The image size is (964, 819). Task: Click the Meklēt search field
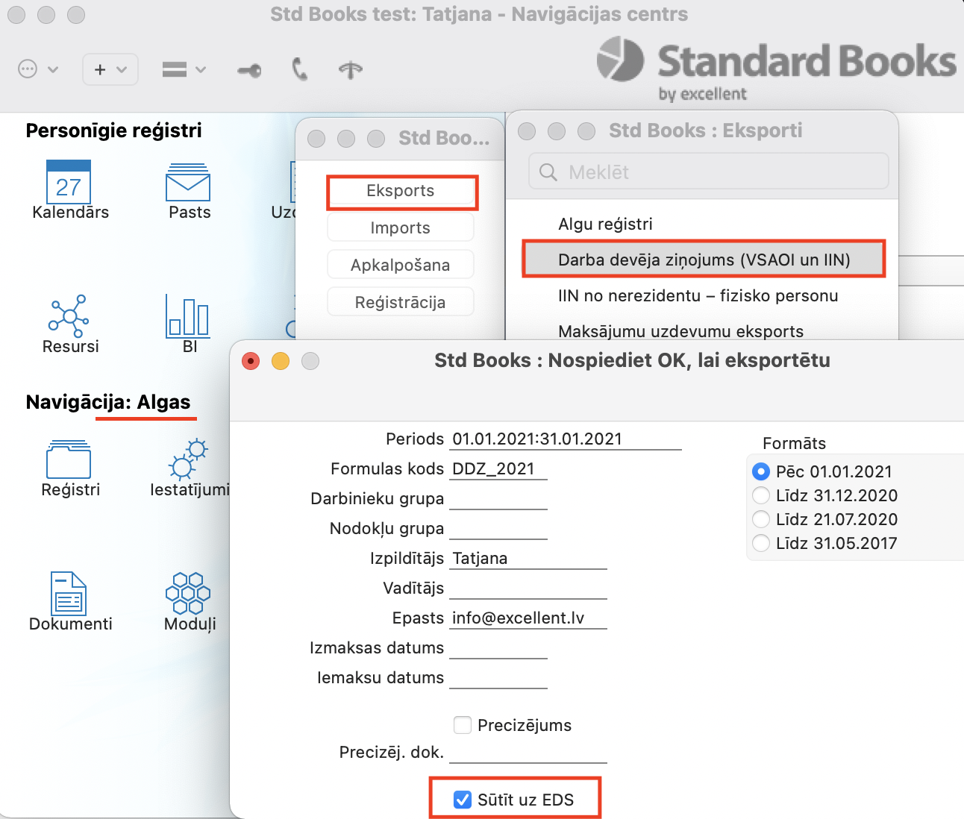709,172
